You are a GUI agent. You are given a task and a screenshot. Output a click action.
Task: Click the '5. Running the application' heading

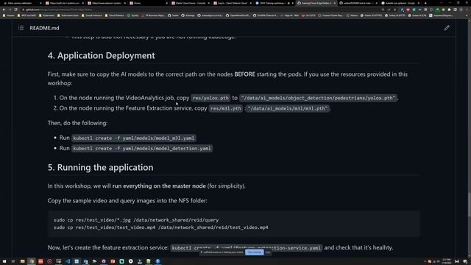pyautogui.click(x=100, y=167)
